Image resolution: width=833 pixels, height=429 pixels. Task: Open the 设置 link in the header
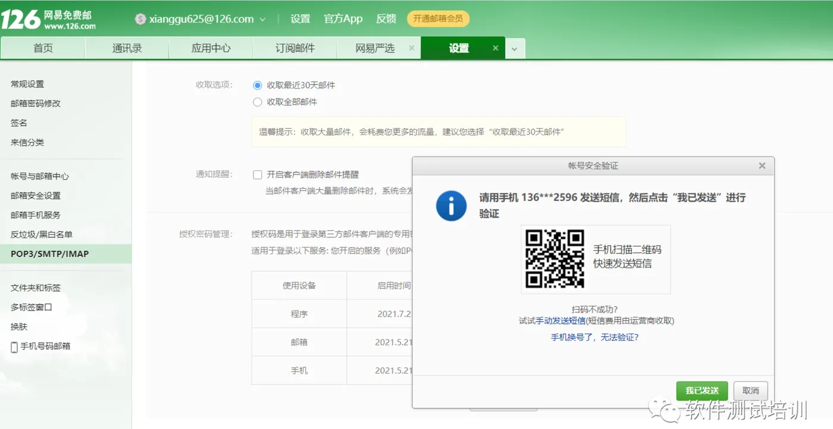tap(300, 19)
